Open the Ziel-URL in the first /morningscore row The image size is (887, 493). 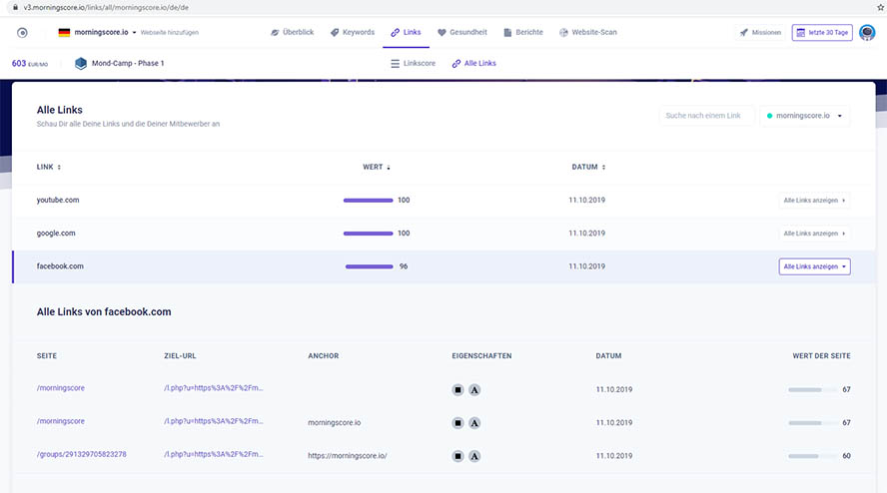214,388
